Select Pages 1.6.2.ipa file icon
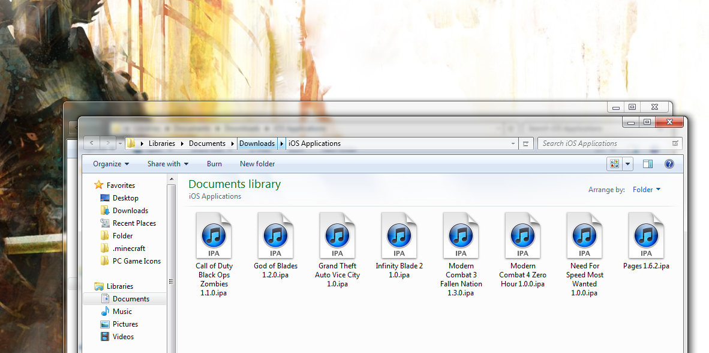The width and height of the screenshot is (709, 353). pos(646,235)
